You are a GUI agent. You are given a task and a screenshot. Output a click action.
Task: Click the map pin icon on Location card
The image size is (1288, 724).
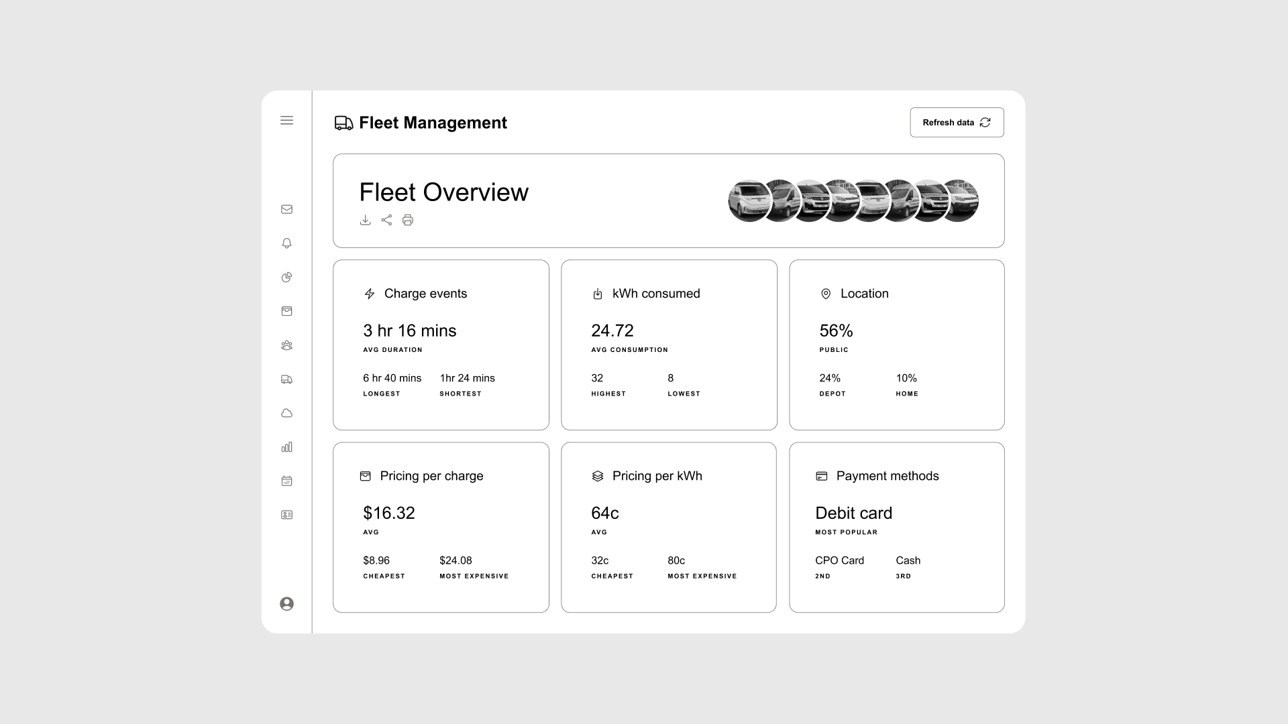(826, 293)
